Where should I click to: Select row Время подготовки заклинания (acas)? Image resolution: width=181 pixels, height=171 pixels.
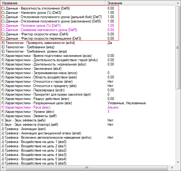[88, 56]
